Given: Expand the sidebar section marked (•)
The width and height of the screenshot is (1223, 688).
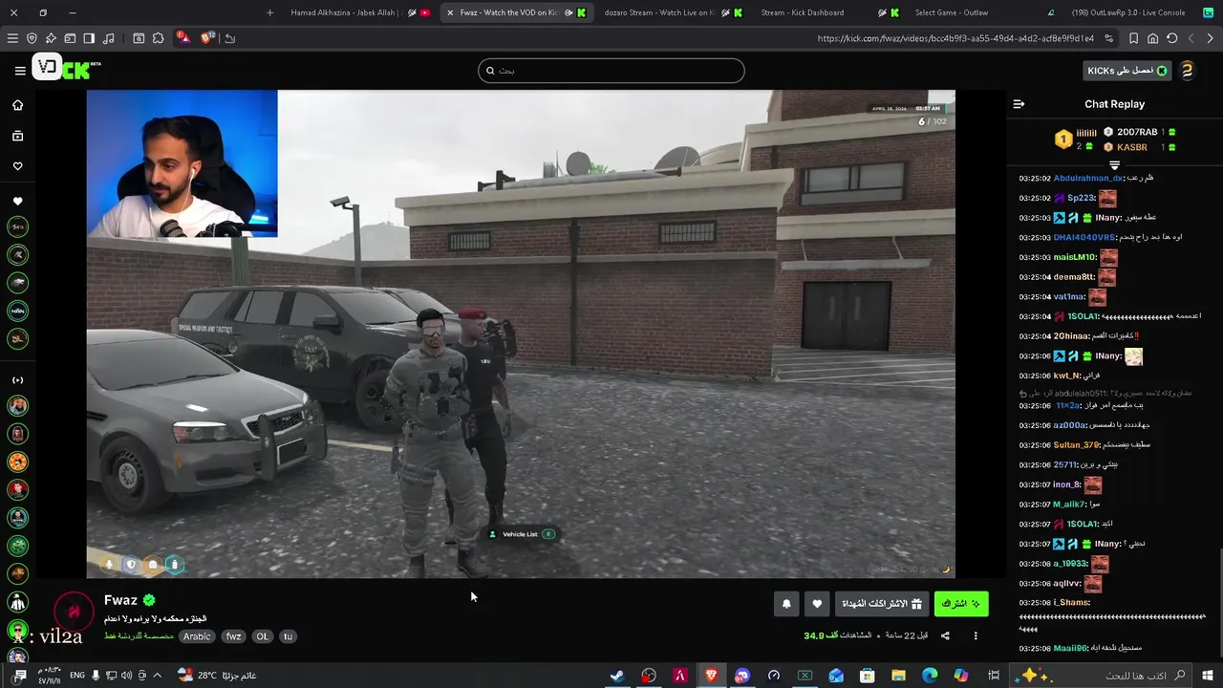Looking at the screenshot, I should click(17, 380).
